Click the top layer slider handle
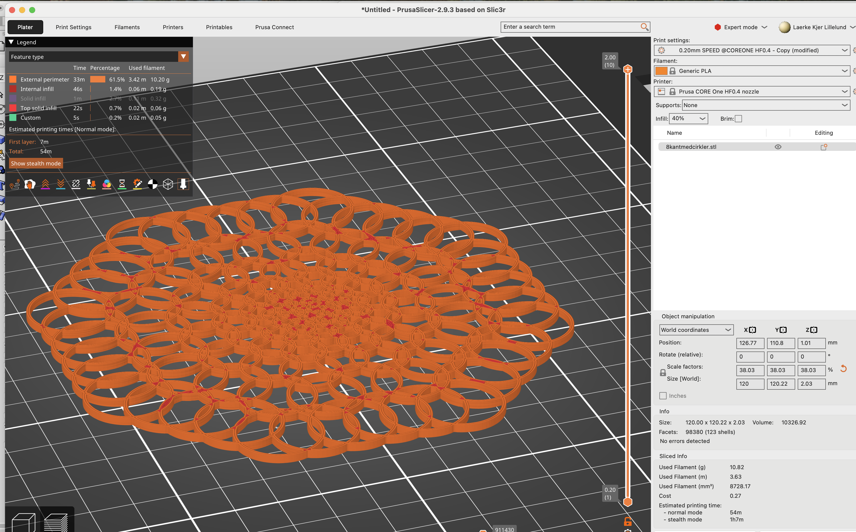The width and height of the screenshot is (856, 532). (628, 69)
